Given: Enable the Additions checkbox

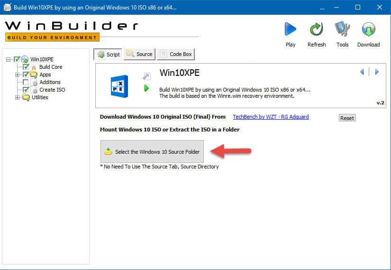Looking at the screenshot, I should [x=26, y=82].
